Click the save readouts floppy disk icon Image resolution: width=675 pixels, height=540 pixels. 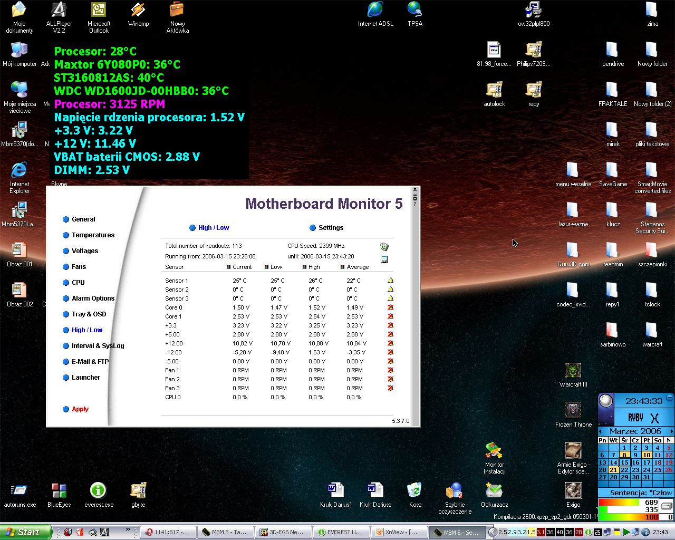coord(384,259)
